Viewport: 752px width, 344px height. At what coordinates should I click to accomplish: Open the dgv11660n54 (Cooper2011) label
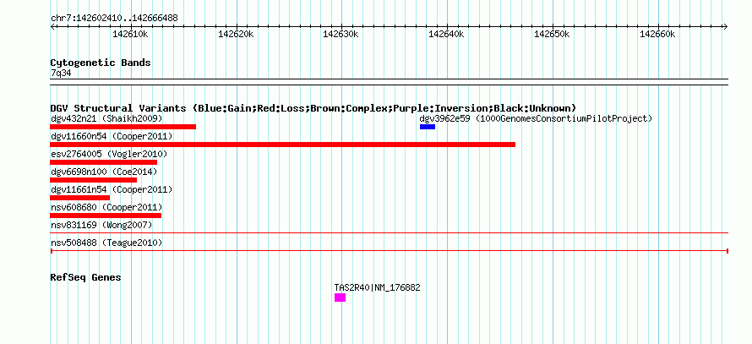112,136
